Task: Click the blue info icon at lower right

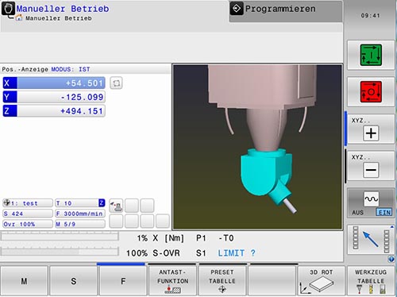Action: point(391,259)
